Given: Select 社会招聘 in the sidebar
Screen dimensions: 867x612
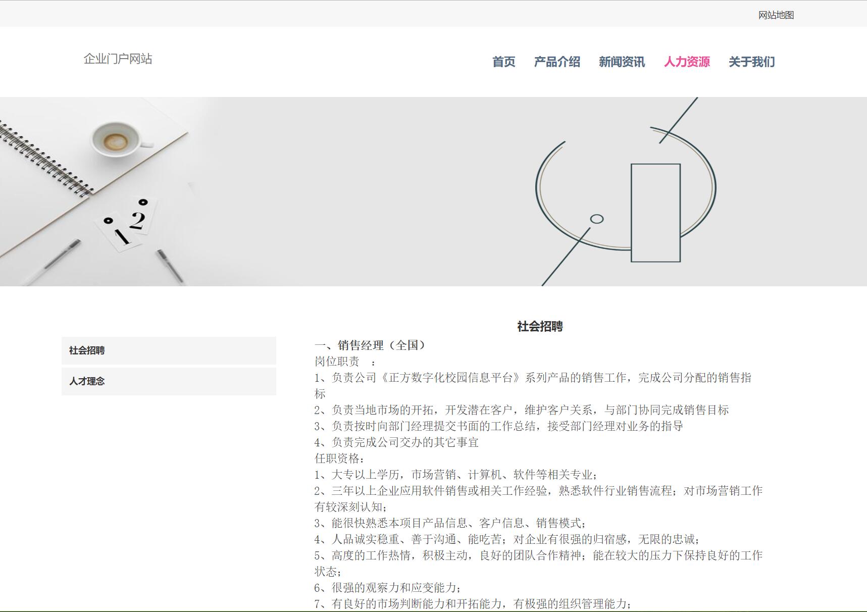Looking at the screenshot, I should [x=169, y=350].
